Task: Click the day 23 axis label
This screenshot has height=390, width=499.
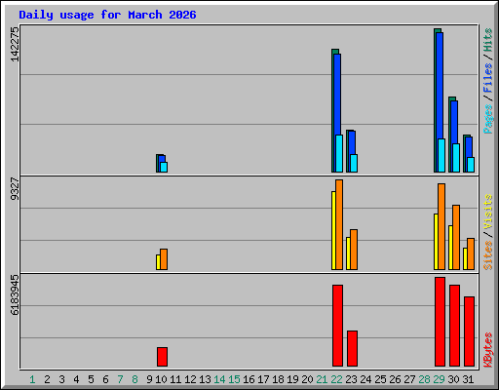Action: point(351,379)
